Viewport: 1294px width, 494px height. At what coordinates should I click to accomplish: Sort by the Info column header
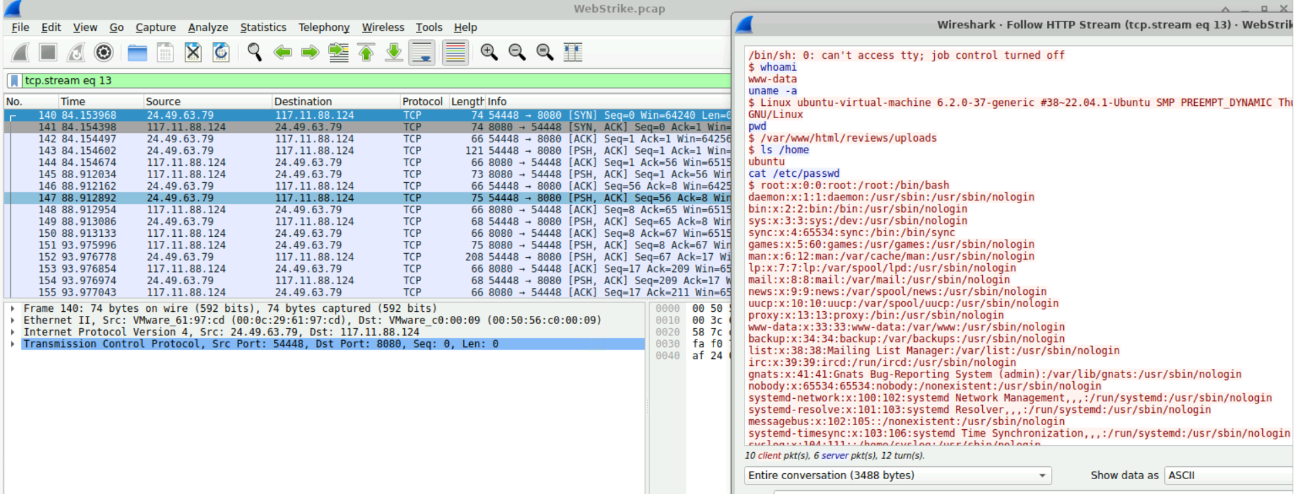[608, 101]
